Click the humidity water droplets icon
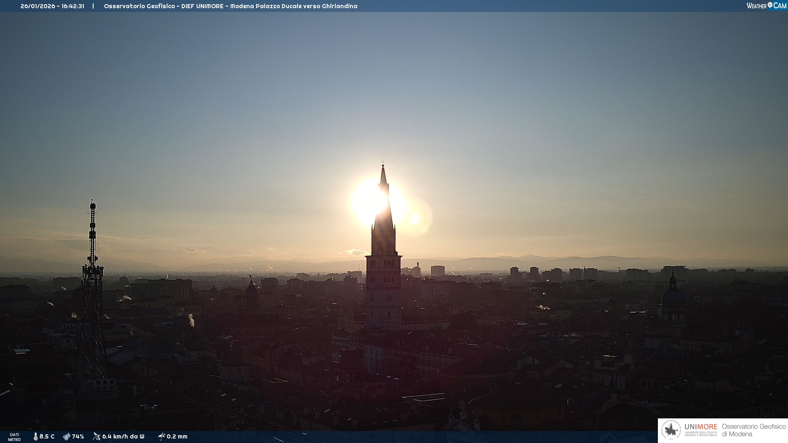The image size is (788, 443). (x=66, y=436)
